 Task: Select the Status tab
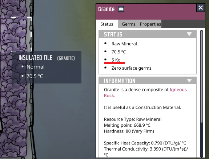point(107,24)
